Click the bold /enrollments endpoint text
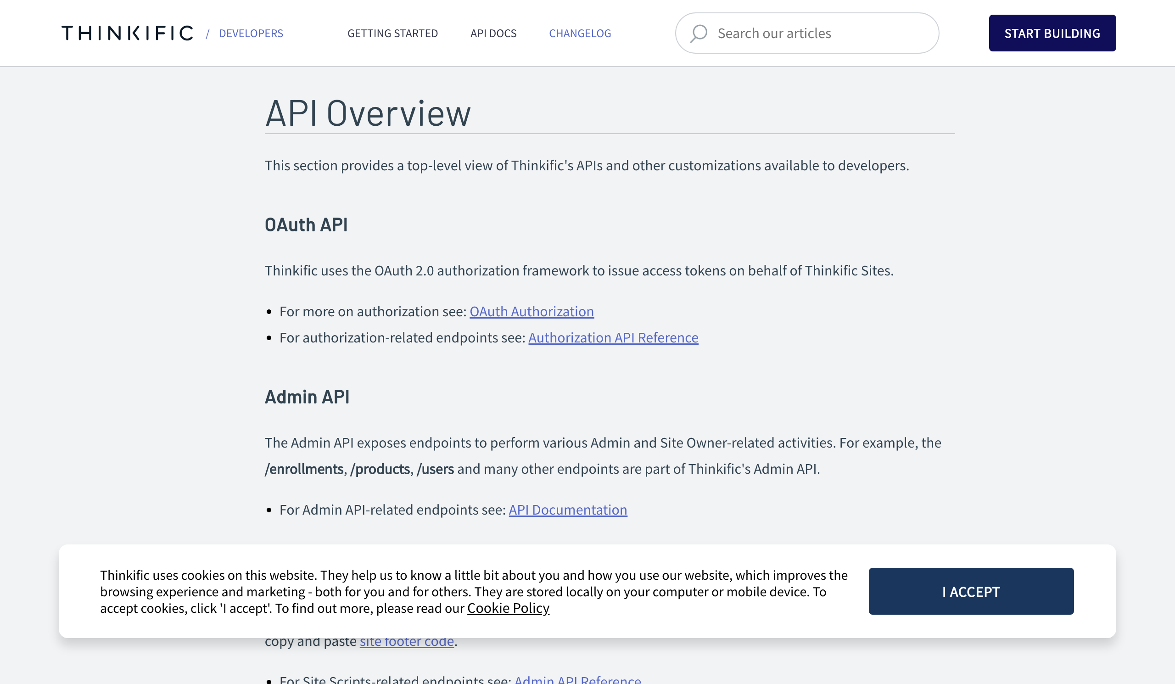 click(304, 469)
